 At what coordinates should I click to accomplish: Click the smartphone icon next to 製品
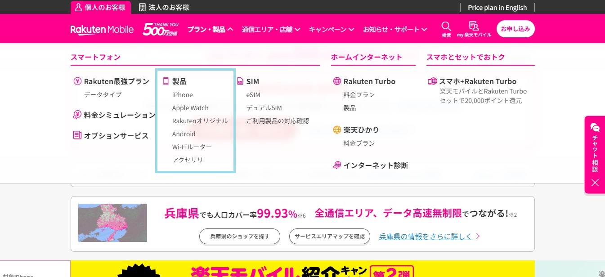coord(166,81)
